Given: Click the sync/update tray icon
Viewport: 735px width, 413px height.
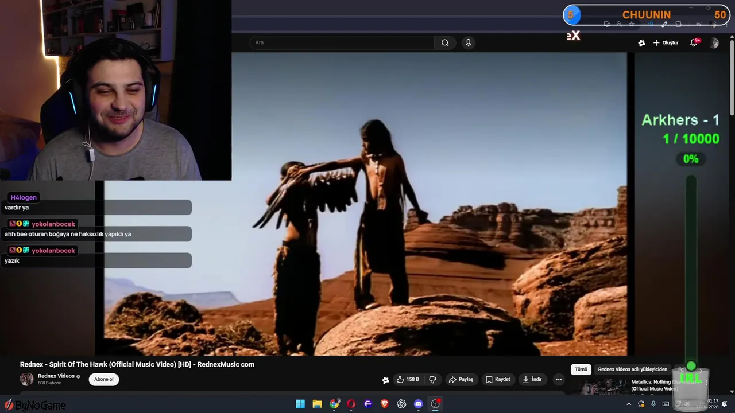Looking at the screenshot, I should pos(641,404).
